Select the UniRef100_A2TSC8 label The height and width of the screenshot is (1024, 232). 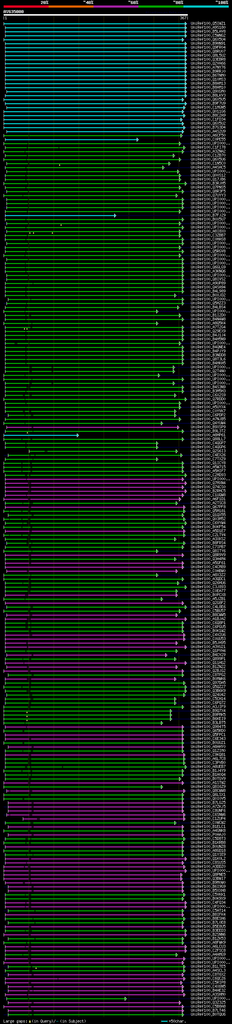208,503
